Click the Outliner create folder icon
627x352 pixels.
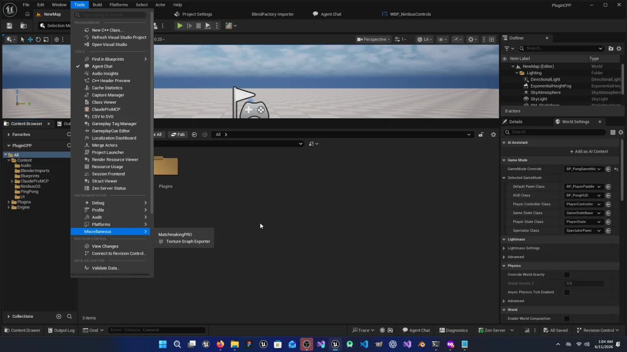(x=611, y=48)
